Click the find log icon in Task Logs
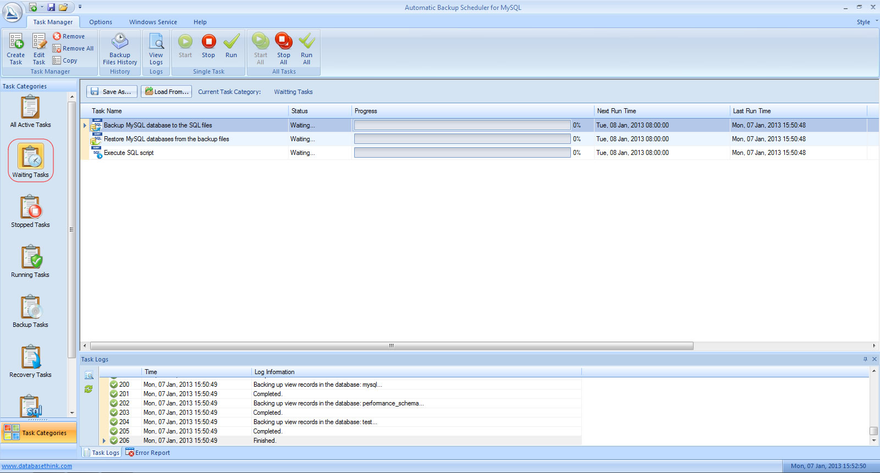880x473 pixels. click(x=89, y=375)
